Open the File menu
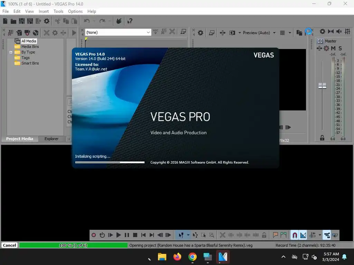 point(6,11)
